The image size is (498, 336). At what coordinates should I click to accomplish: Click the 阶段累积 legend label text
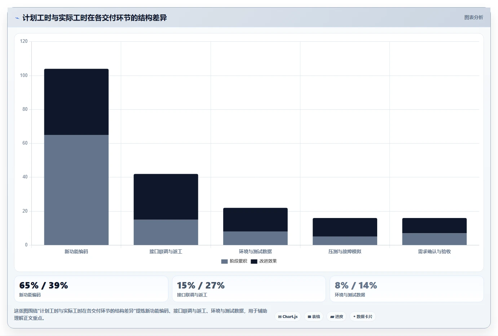click(x=238, y=261)
